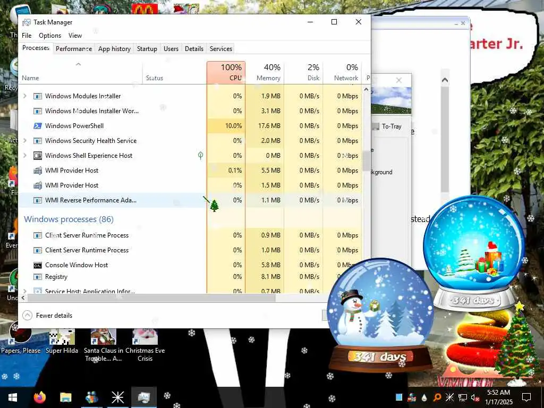Image resolution: width=544 pixels, height=408 pixels.
Task: Open the Users tab
Action: pyautogui.click(x=171, y=48)
